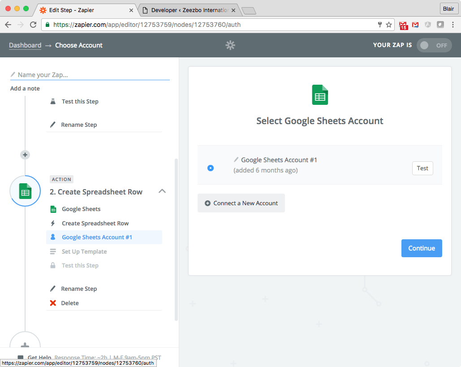Click the gray Angular extension icon

[428, 25]
